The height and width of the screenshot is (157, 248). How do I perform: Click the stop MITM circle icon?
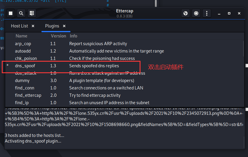click(196, 13)
